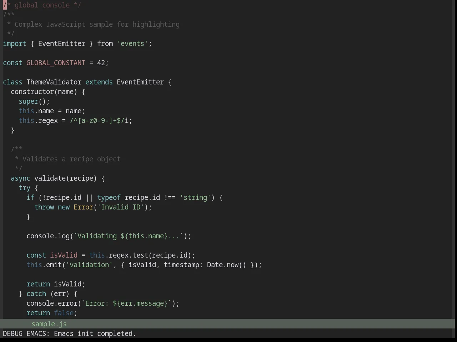Screen dimensions: 457x342
Task: Click the 'new' keyword
Action: click(64, 207)
